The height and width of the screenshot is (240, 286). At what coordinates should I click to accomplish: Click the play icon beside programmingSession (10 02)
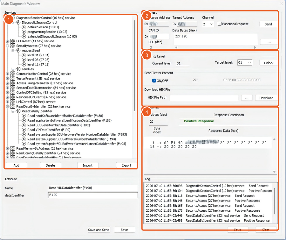(24, 32)
